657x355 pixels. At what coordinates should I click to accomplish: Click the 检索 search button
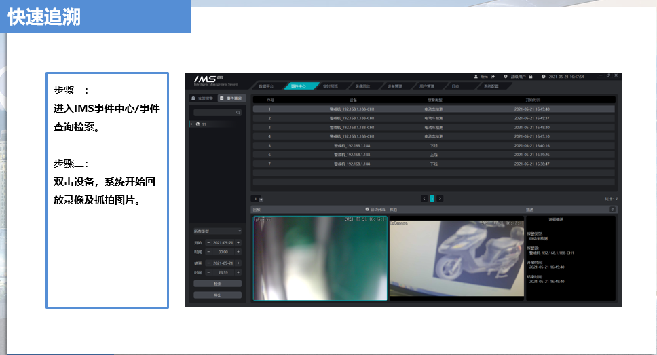click(217, 284)
